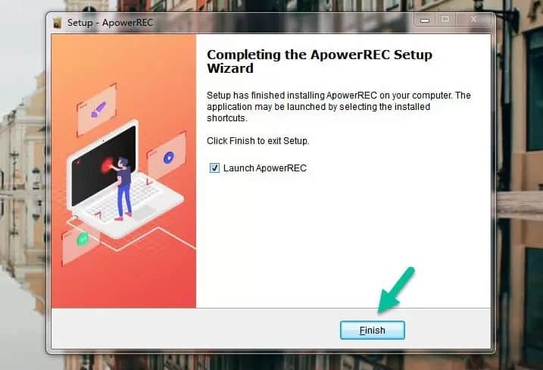Uncheck the Launch ApowerREC checkbox
543x370 pixels.
tap(214, 168)
